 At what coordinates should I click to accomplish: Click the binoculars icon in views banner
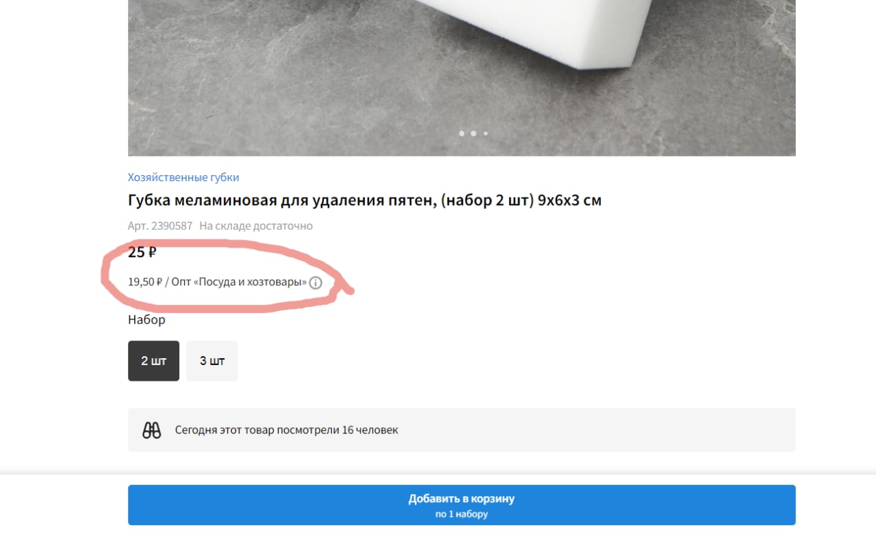tap(151, 430)
